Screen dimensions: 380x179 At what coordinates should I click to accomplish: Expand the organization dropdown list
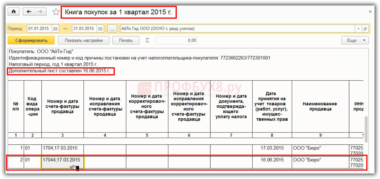click(x=358, y=29)
